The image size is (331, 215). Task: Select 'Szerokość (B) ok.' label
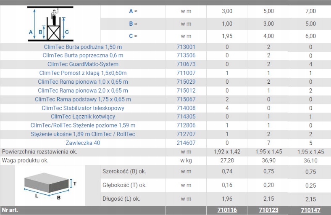click(x=124, y=171)
